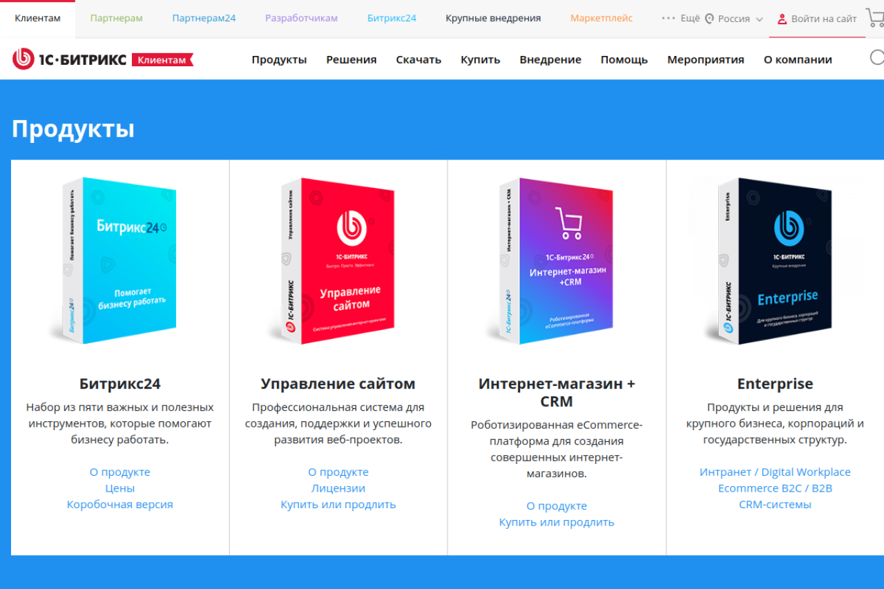Click the 1C-Bitrix logo icon
The width and height of the screenshot is (884, 589).
pyautogui.click(x=23, y=59)
